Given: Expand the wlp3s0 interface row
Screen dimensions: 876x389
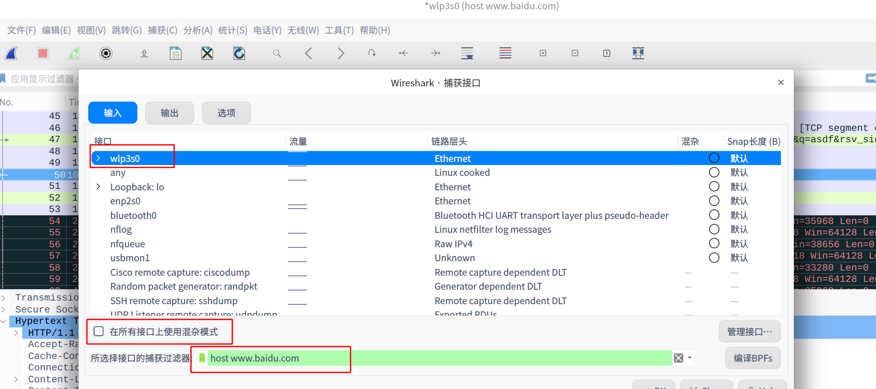Looking at the screenshot, I should click(98, 158).
